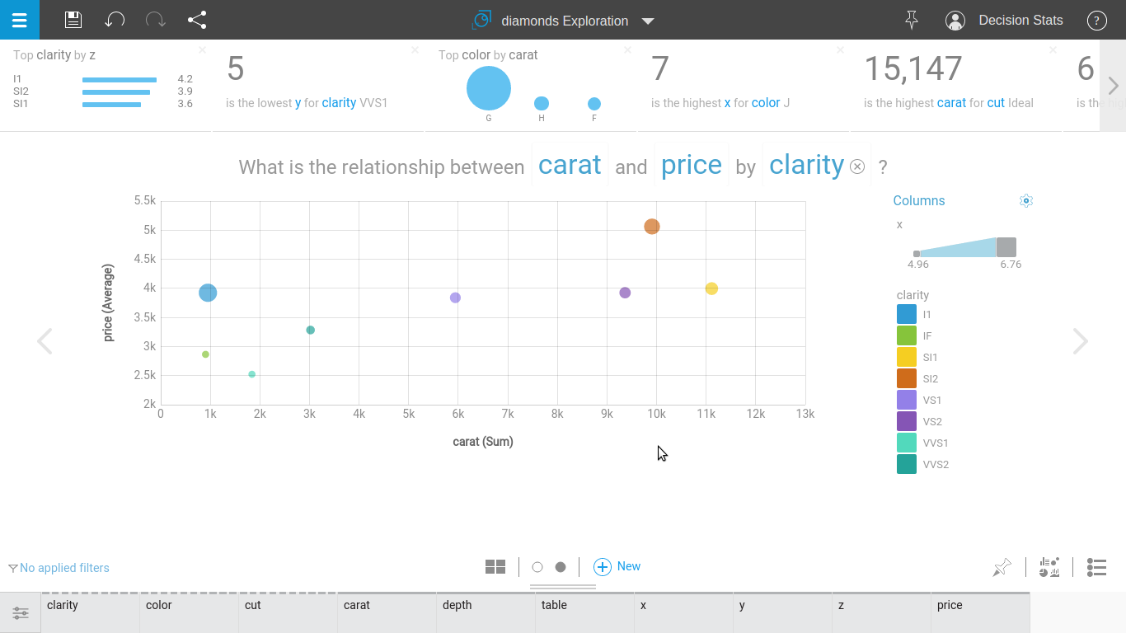
Task: Select the first empty page indicator dot
Action: (x=537, y=567)
